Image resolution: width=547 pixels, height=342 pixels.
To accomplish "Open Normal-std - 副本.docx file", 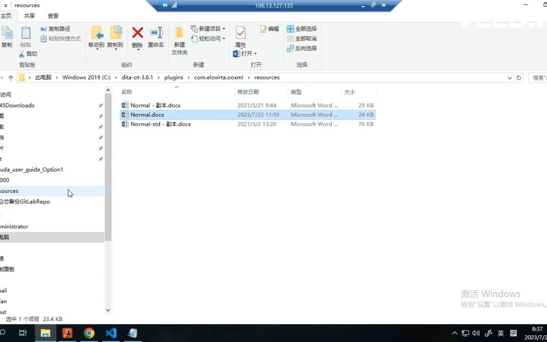I will [x=160, y=124].
